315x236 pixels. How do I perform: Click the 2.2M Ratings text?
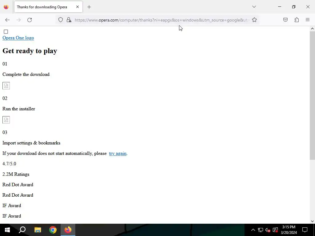[x=16, y=174]
